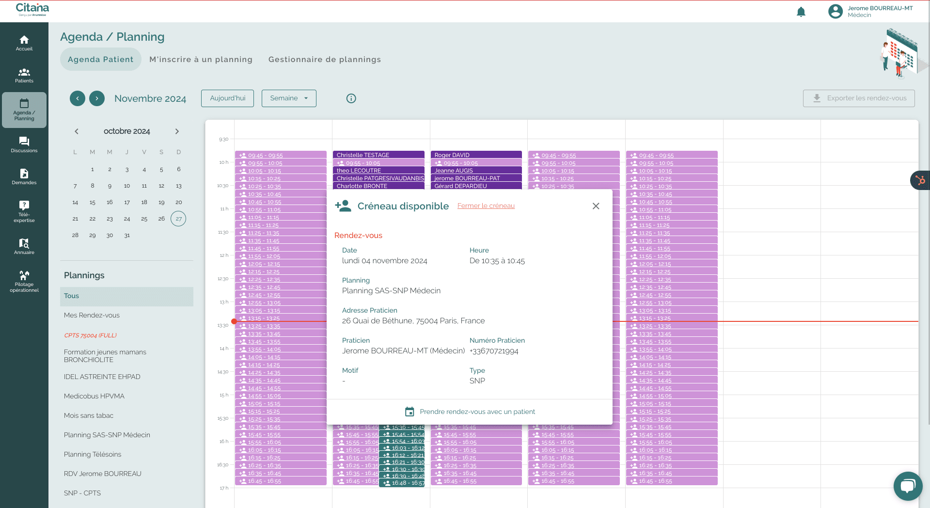Switch to Agenda Patient tab
The width and height of the screenshot is (930, 508).
click(100, 60)
